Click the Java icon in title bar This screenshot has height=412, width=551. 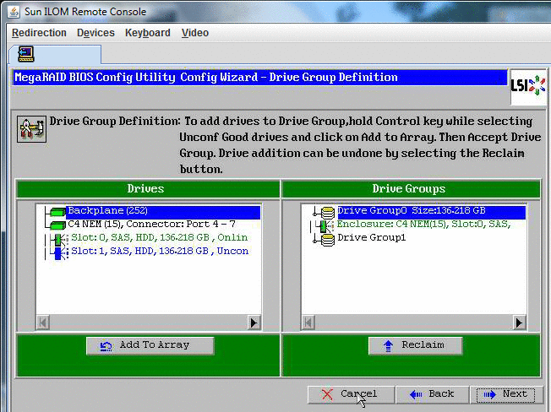point(14,12)
